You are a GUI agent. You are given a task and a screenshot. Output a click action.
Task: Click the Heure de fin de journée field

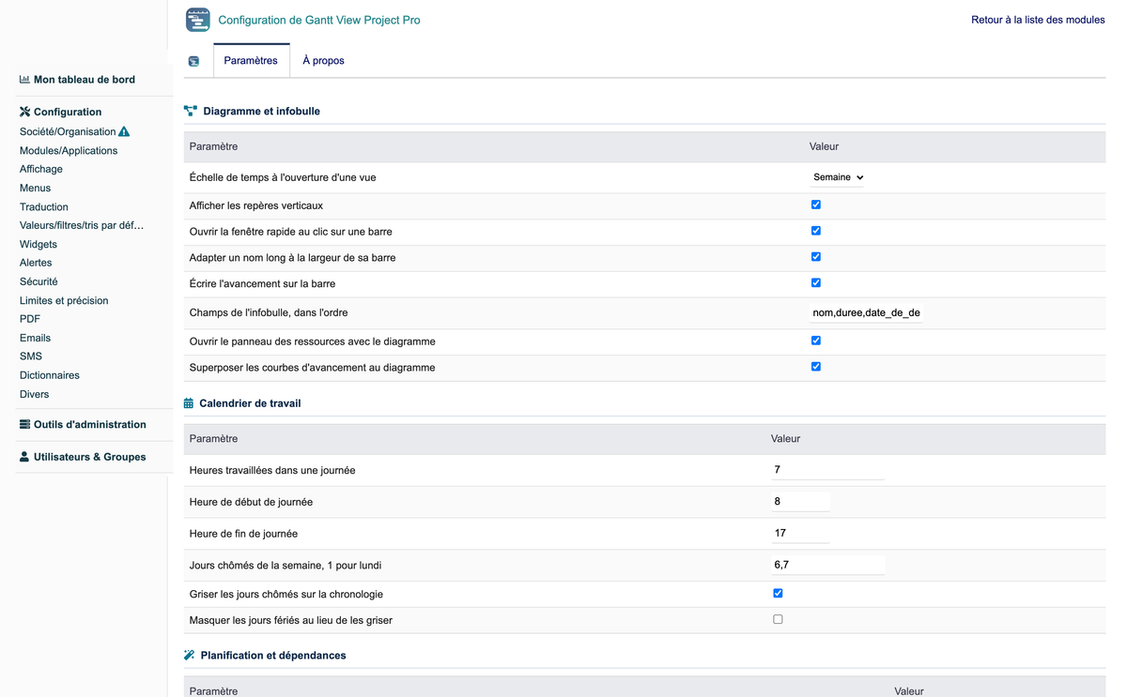point(800,533)
